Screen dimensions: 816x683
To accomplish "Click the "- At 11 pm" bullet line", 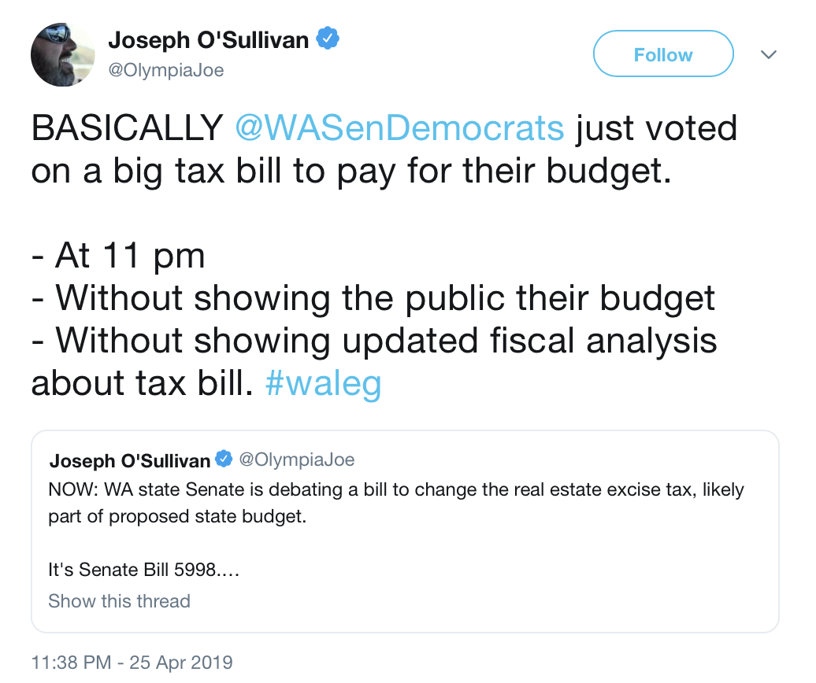I will (x=118, y=256).
